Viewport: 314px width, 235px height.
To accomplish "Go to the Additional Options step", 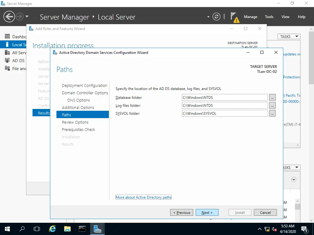I will (78, 107).
